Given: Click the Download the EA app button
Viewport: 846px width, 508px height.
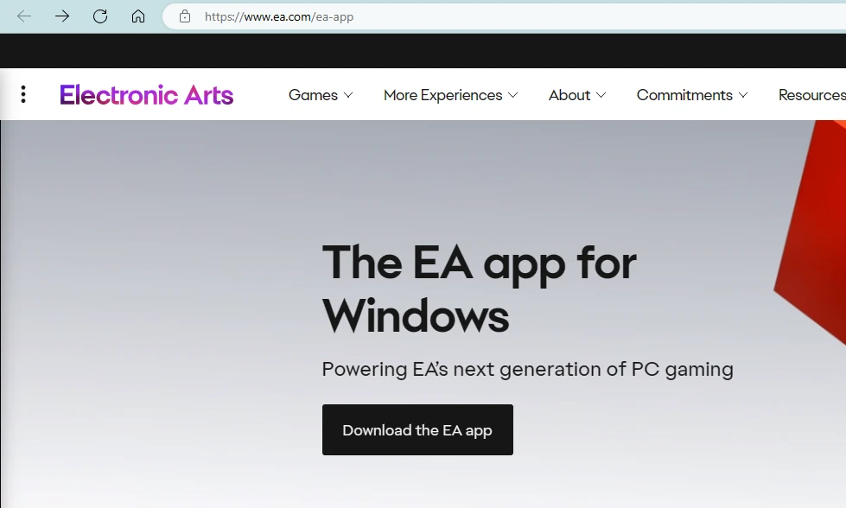Looking at the screenshot, I should tap(417, 429).
